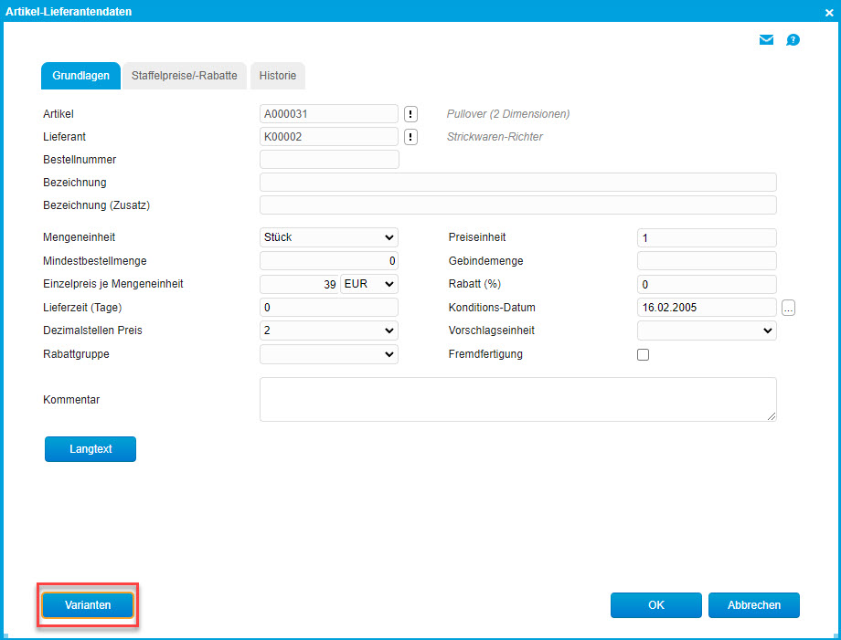Open the help speech bubble icon
The image size is (841, 640).
click(x=793, y=40)
